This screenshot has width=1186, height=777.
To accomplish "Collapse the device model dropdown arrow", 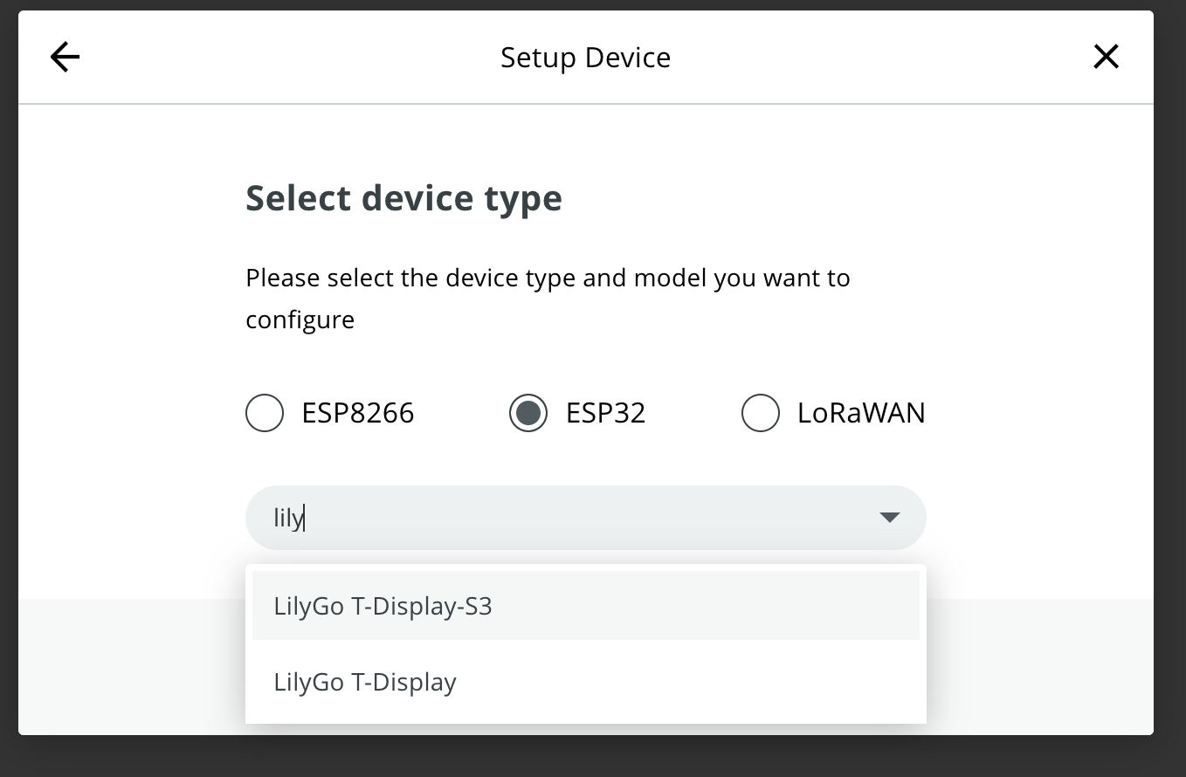I will click(889, 518).
